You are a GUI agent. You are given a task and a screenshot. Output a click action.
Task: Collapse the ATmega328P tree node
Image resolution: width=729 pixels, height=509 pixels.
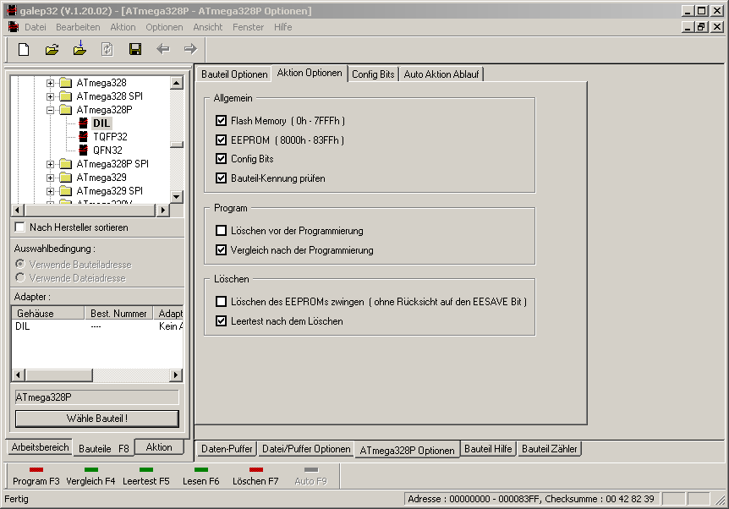[x=50, y=110]
